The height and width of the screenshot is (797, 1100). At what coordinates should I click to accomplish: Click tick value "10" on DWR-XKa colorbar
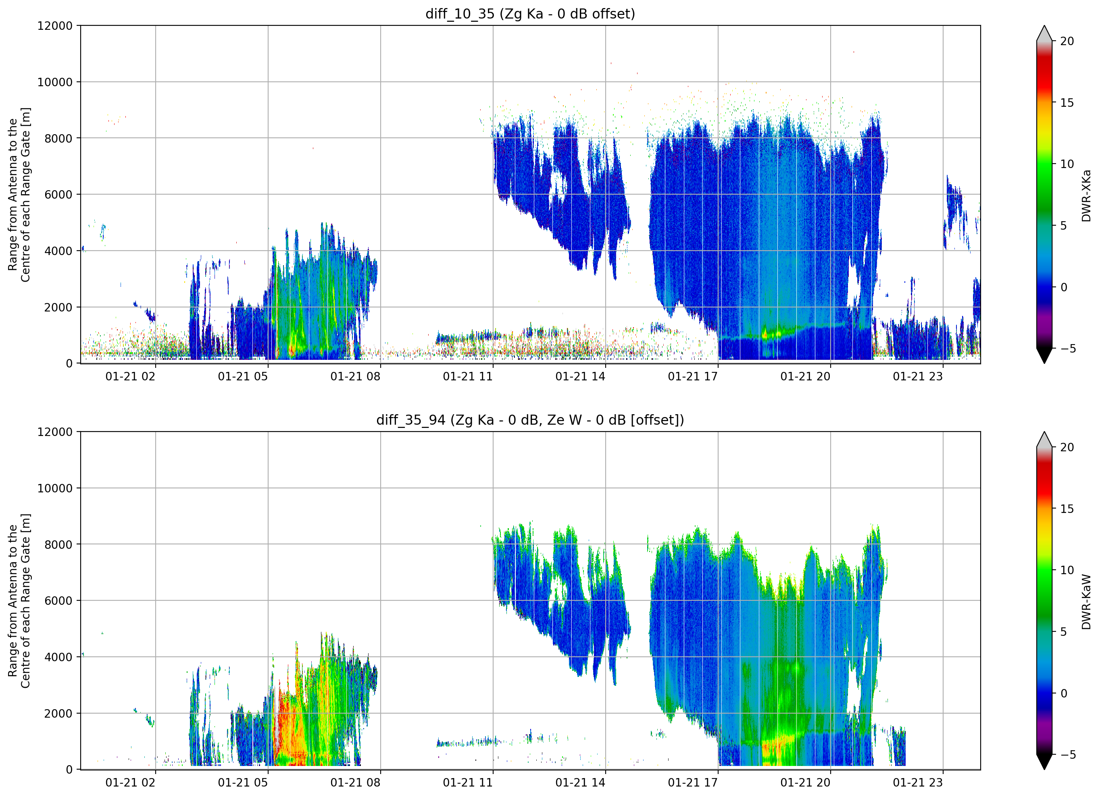tap(1067, 164)
